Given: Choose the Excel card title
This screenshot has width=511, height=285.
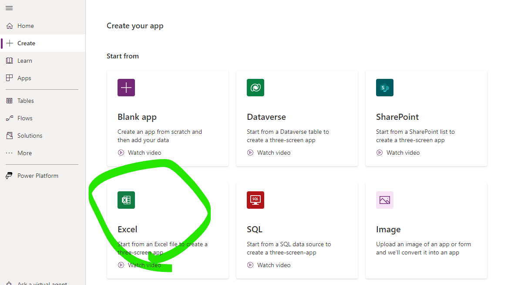Looking at the screenshot, I should coord(128,229).
